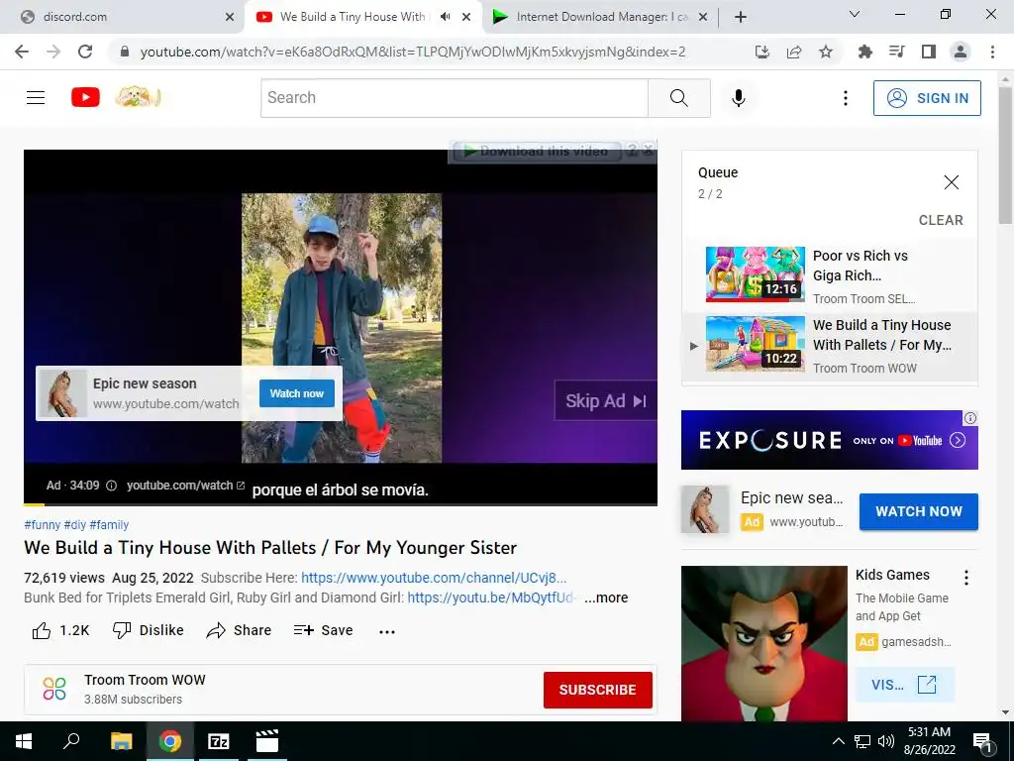Image resolution: width=1014 pixels, height=761 pixels.
Task: Click the SIGN IN button
Action: 927,98
